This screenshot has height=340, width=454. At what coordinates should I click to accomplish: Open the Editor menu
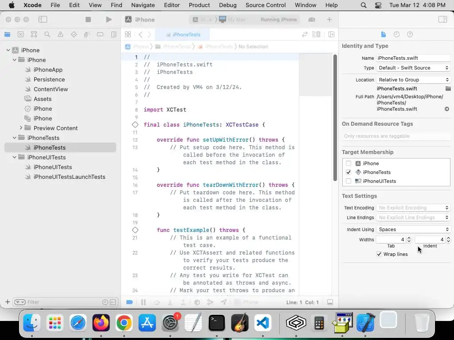click(x=172, y=5)
